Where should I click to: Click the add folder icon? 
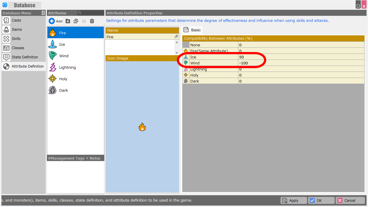[x=68, y=21]
